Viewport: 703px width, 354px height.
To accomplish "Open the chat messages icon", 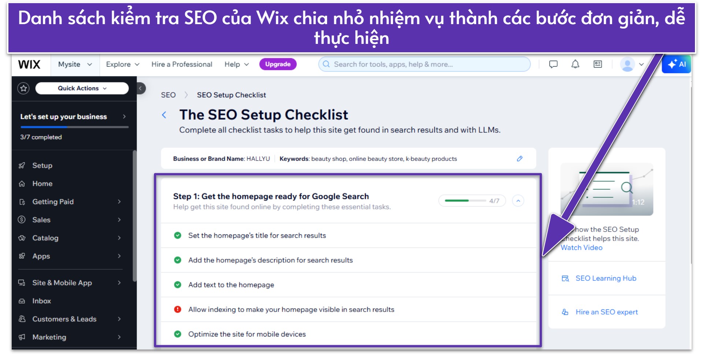I will coord(553,64).
